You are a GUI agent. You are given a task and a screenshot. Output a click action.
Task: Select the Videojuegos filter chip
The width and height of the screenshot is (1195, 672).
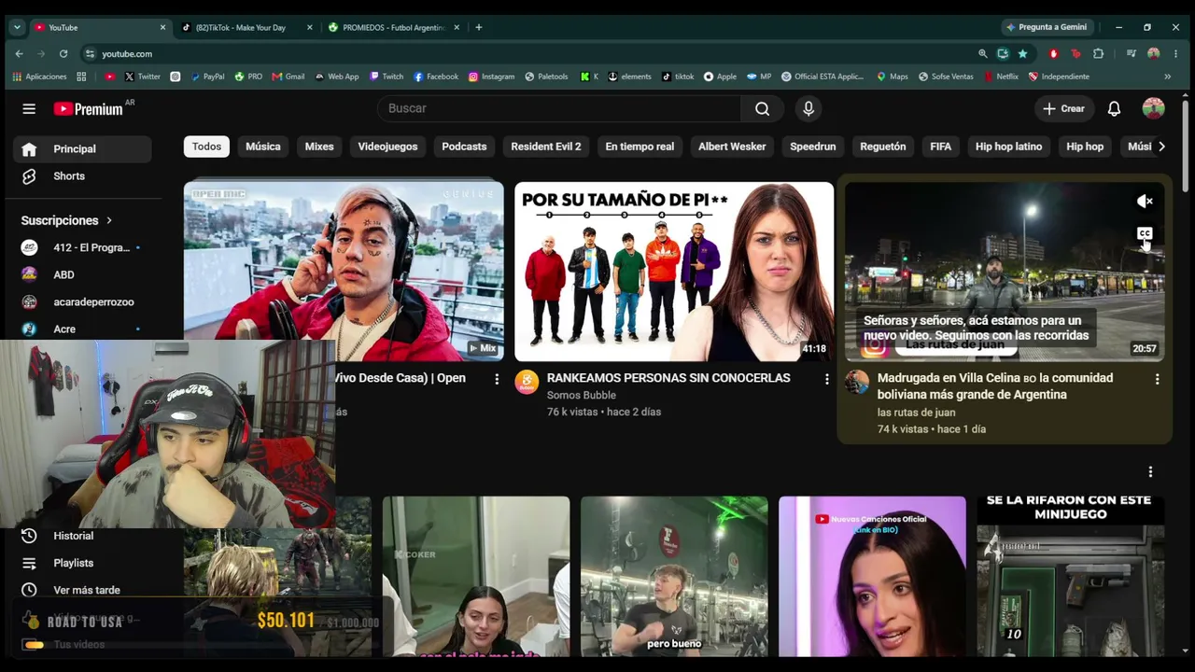coord(387,147)
